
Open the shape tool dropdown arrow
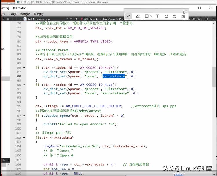[x=151, y=16]
